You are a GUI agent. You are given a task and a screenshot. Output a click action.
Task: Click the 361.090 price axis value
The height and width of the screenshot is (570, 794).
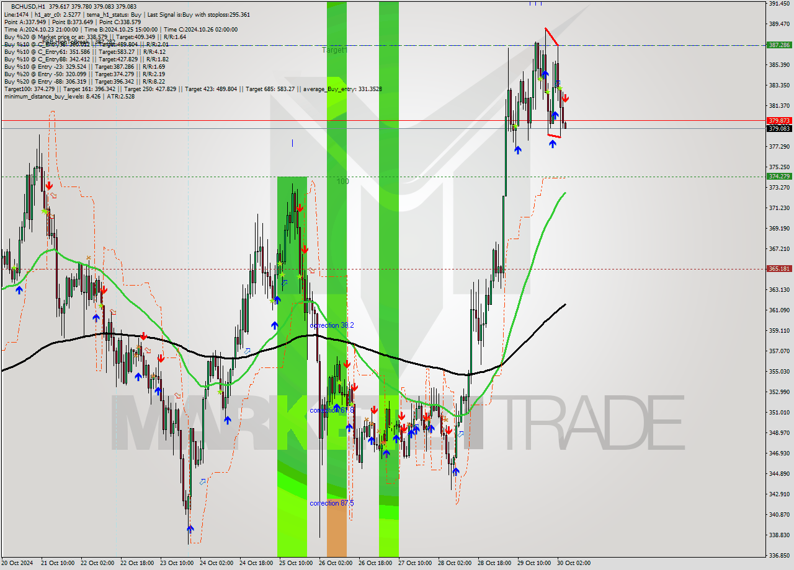click(x=779, y=310)
